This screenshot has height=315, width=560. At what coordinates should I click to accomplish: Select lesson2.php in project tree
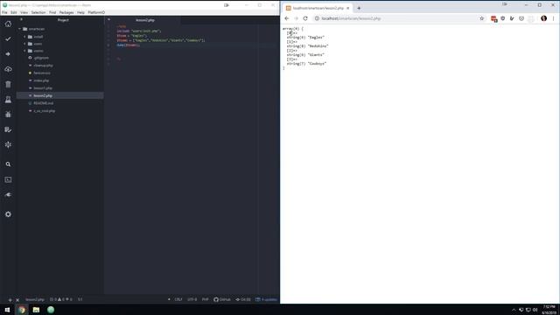pyautogui.click(x=43, y=95)
